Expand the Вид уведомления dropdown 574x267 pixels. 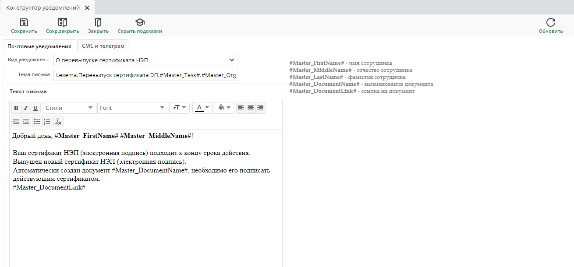(x=232, y=60)
